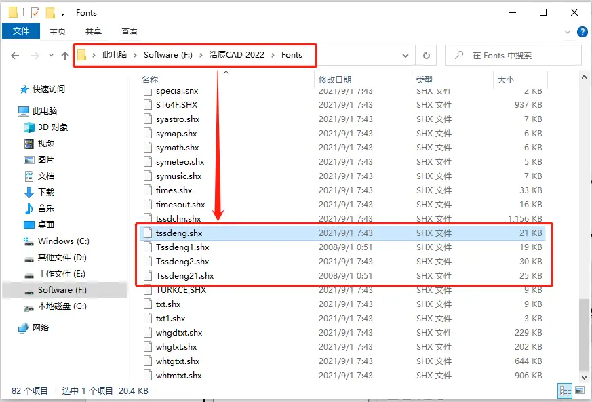
Task: Click the Up one level arrow
Action: click(65, 56)
